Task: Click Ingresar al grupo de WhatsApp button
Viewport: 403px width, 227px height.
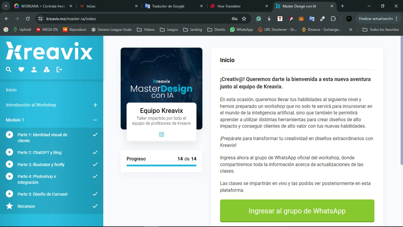Action: (x=297, y=211)
